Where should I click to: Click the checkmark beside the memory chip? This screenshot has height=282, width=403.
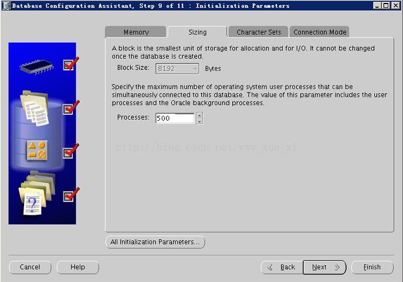click(71, 64)
